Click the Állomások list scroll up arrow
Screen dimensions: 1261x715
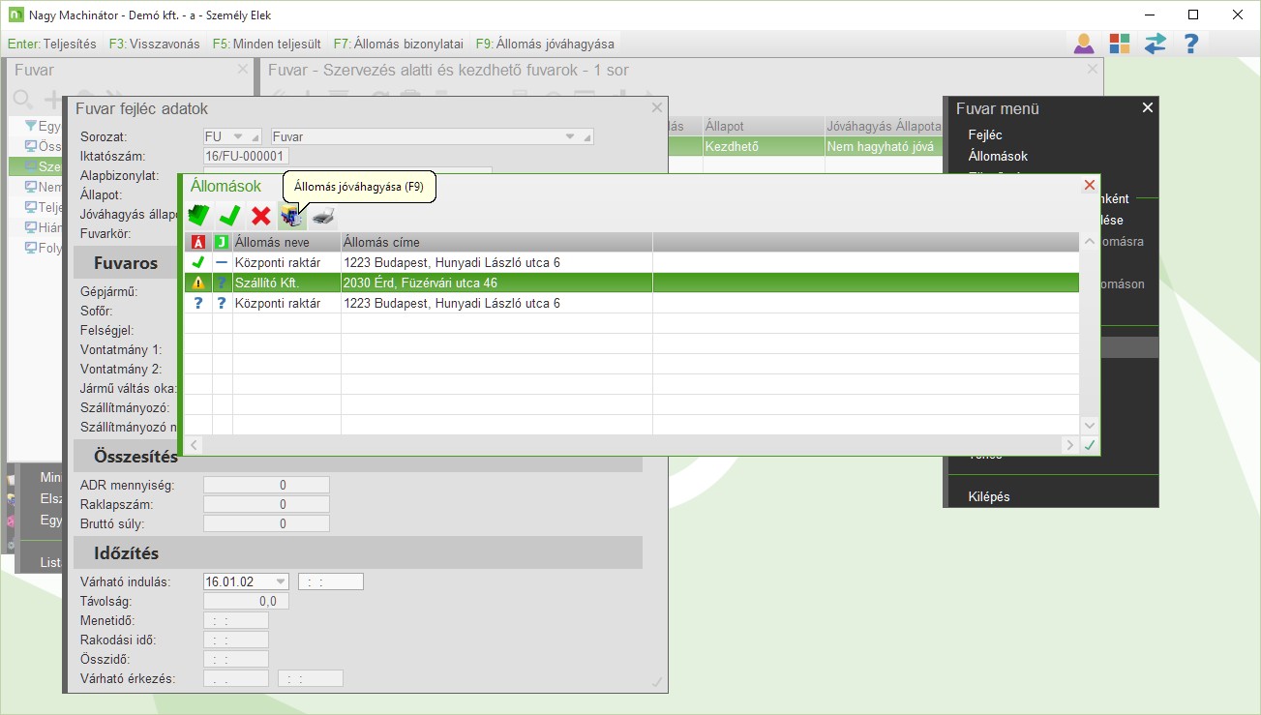[1090, 242]
